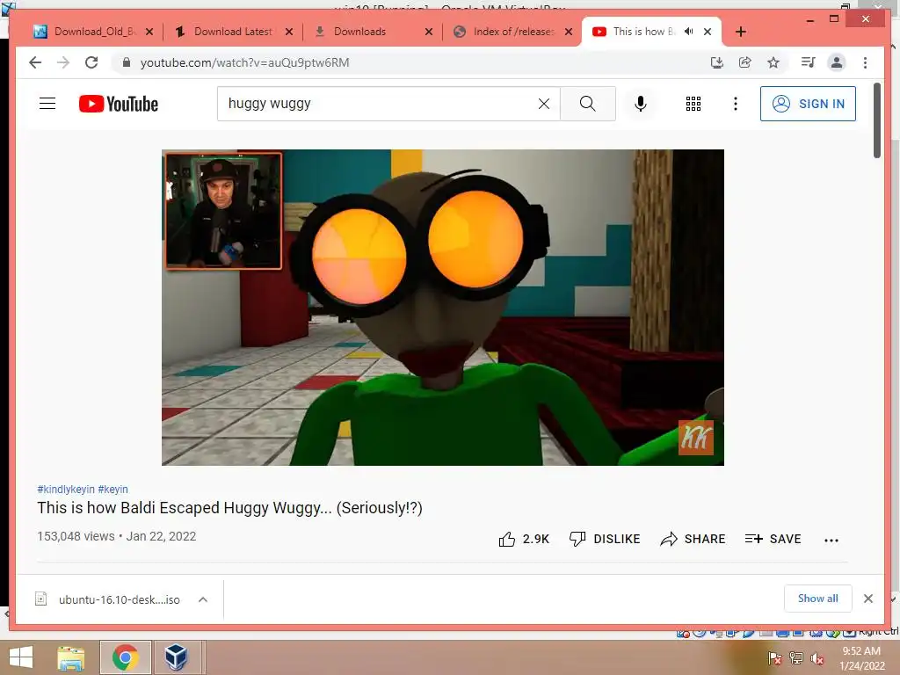Click the browser back arrow
The width and height of the screenshot is (900, 675).
pyautogui.click(x=35, y=62)
